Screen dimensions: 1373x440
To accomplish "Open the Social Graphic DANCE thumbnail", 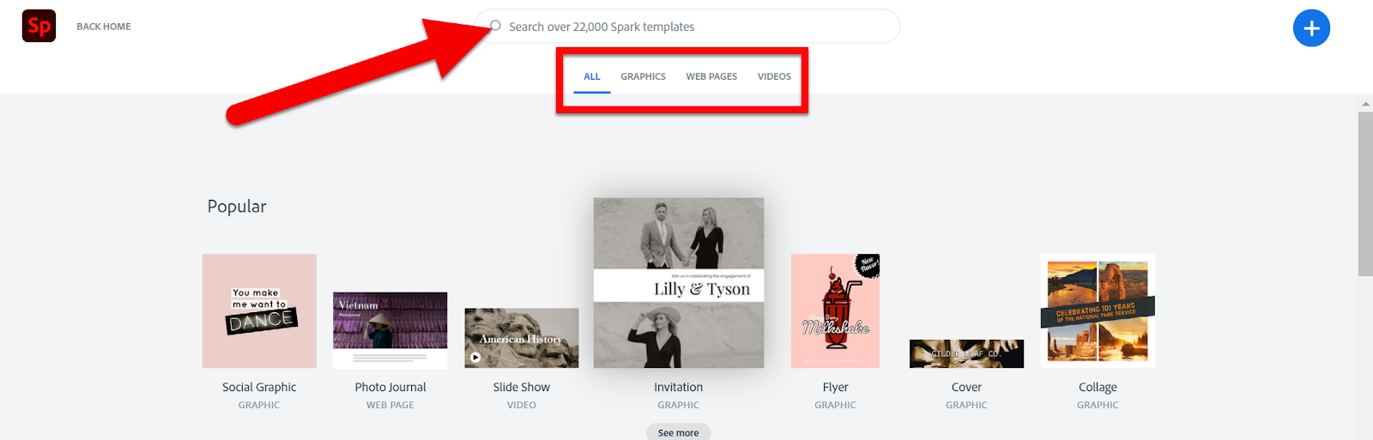I will 259,311.
